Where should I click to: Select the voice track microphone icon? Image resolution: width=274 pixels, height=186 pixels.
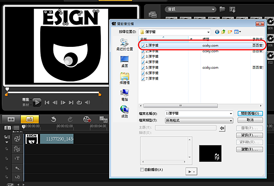pyautogui.click(x=17, y=168)
